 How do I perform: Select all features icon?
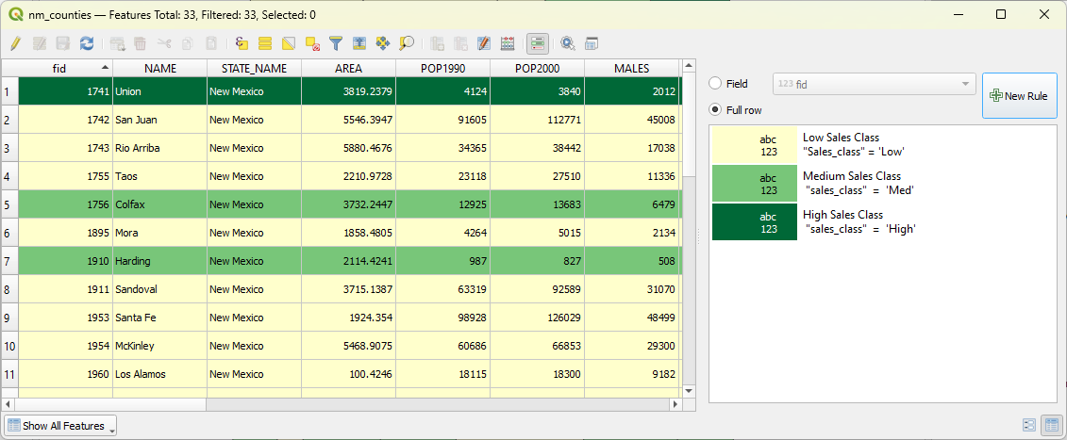pyautogui.click(x=265, y=43)
